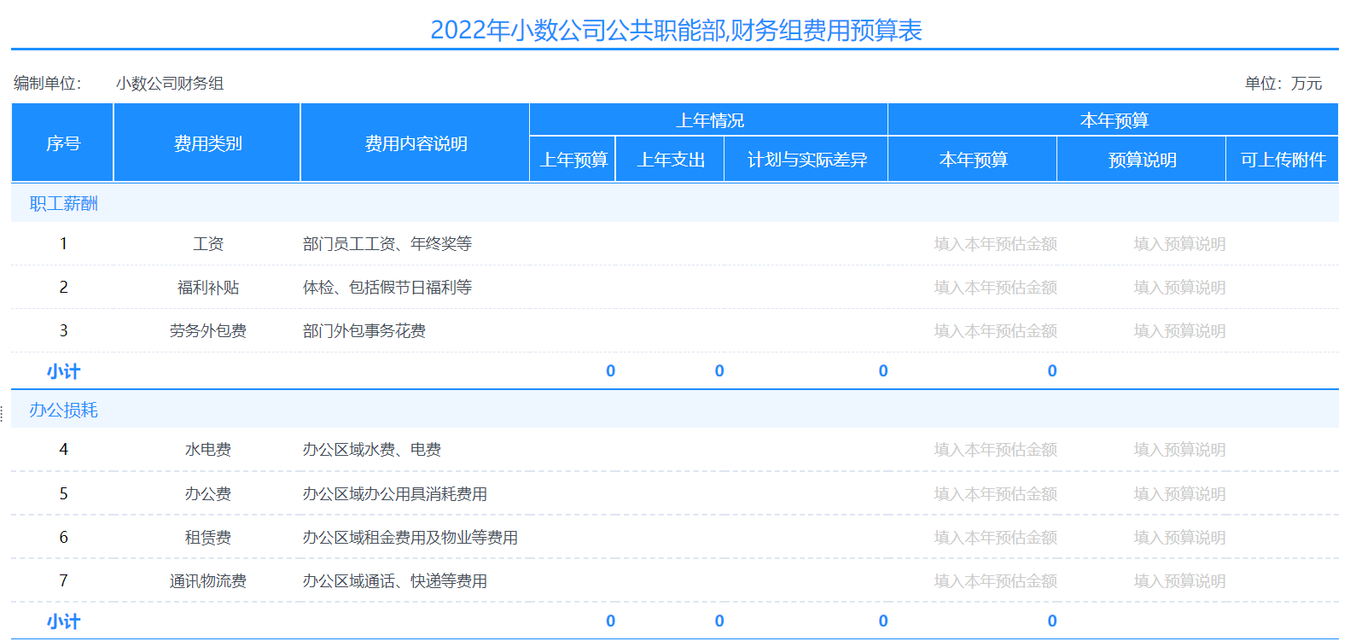Click the 小计 row under 职工薪酬
This screenshot has width=1356, height=641.
674,371
